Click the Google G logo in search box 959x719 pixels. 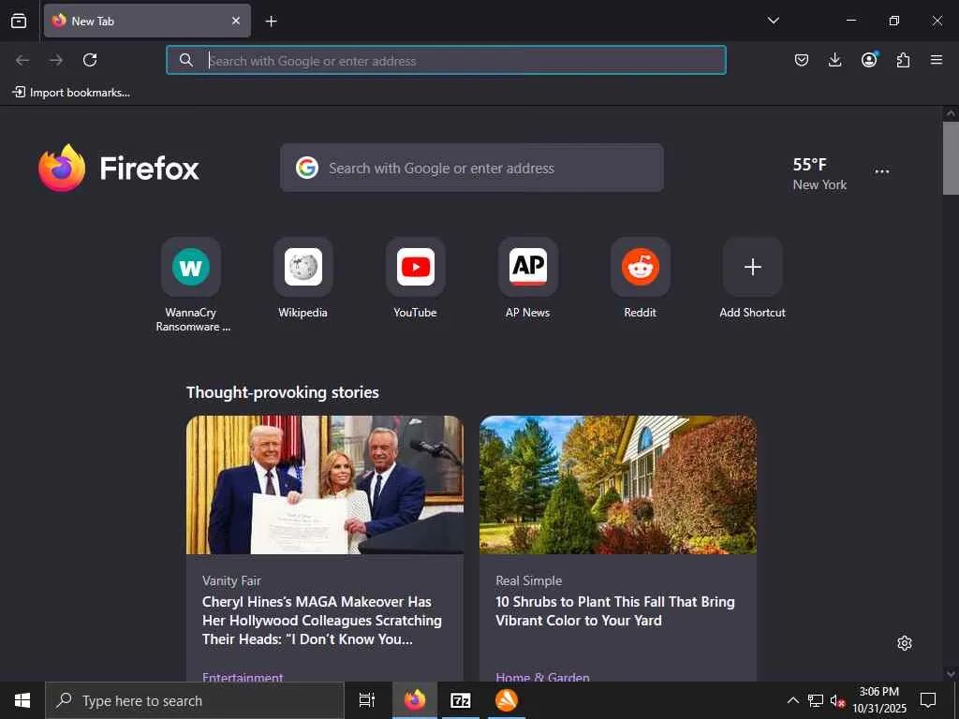307,168
